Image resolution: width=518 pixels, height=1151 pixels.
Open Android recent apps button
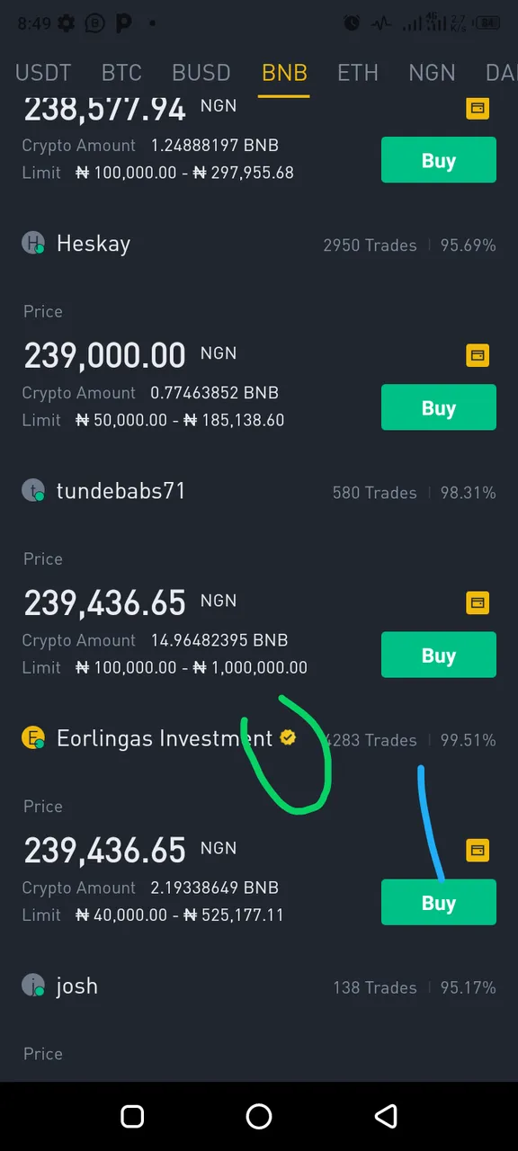pos(132,1116)
